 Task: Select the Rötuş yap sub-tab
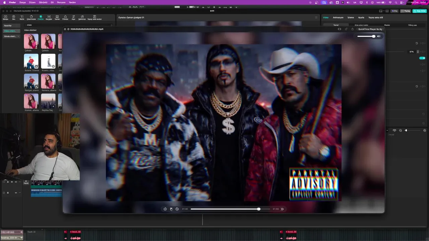(412, 25)
